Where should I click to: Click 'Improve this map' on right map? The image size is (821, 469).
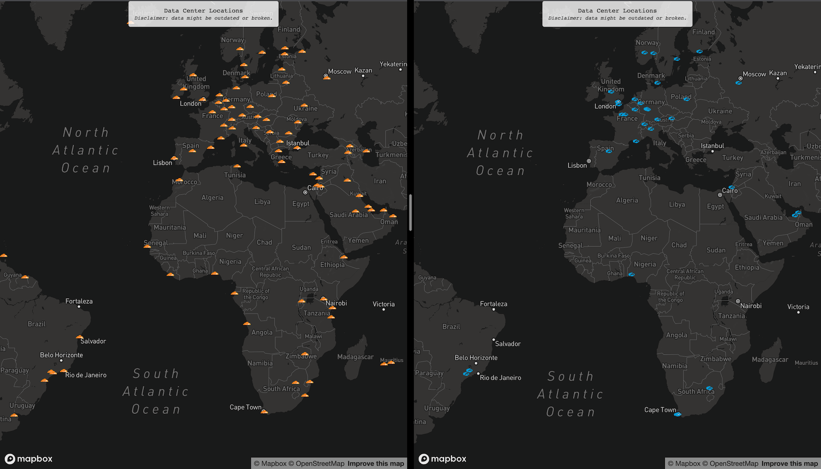[790, 463]
